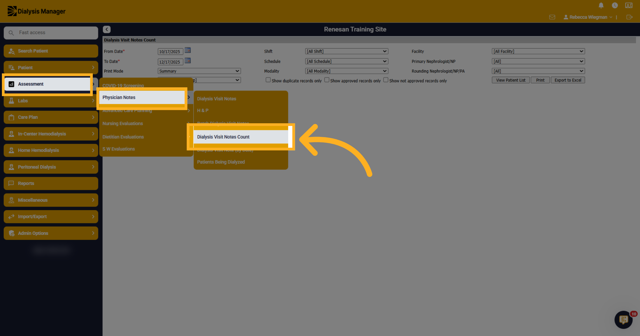Viewport: 640px width, 336px height.
Task: Click the View Patient List button
Action: tap(511, 80)
